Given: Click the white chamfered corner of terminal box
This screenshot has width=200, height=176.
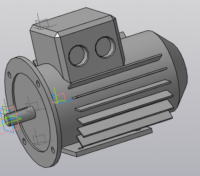Looking at the screenshot, I should point(57,35).
